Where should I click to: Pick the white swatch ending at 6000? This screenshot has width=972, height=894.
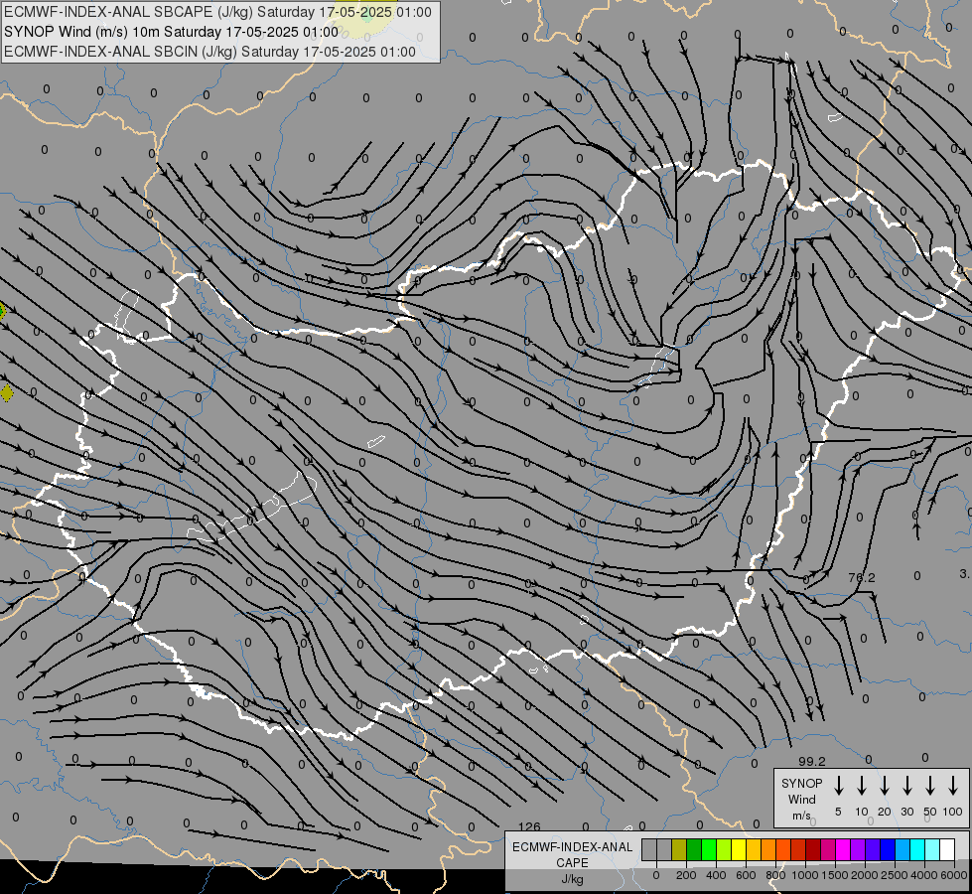pos(947,849)
